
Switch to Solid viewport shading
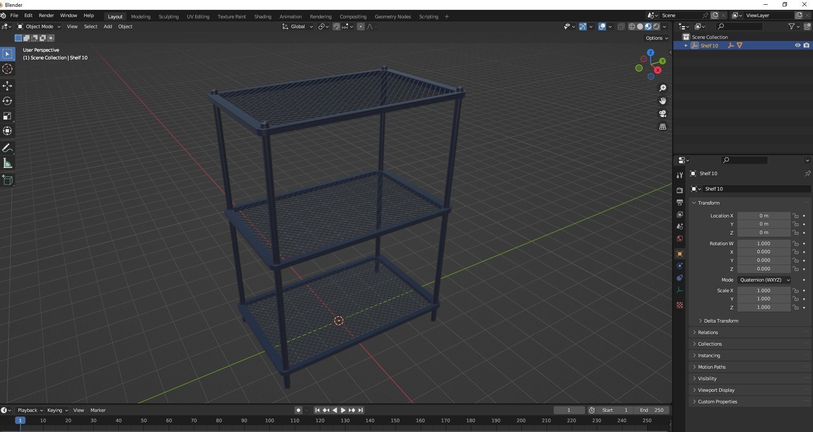coord(640,26)
